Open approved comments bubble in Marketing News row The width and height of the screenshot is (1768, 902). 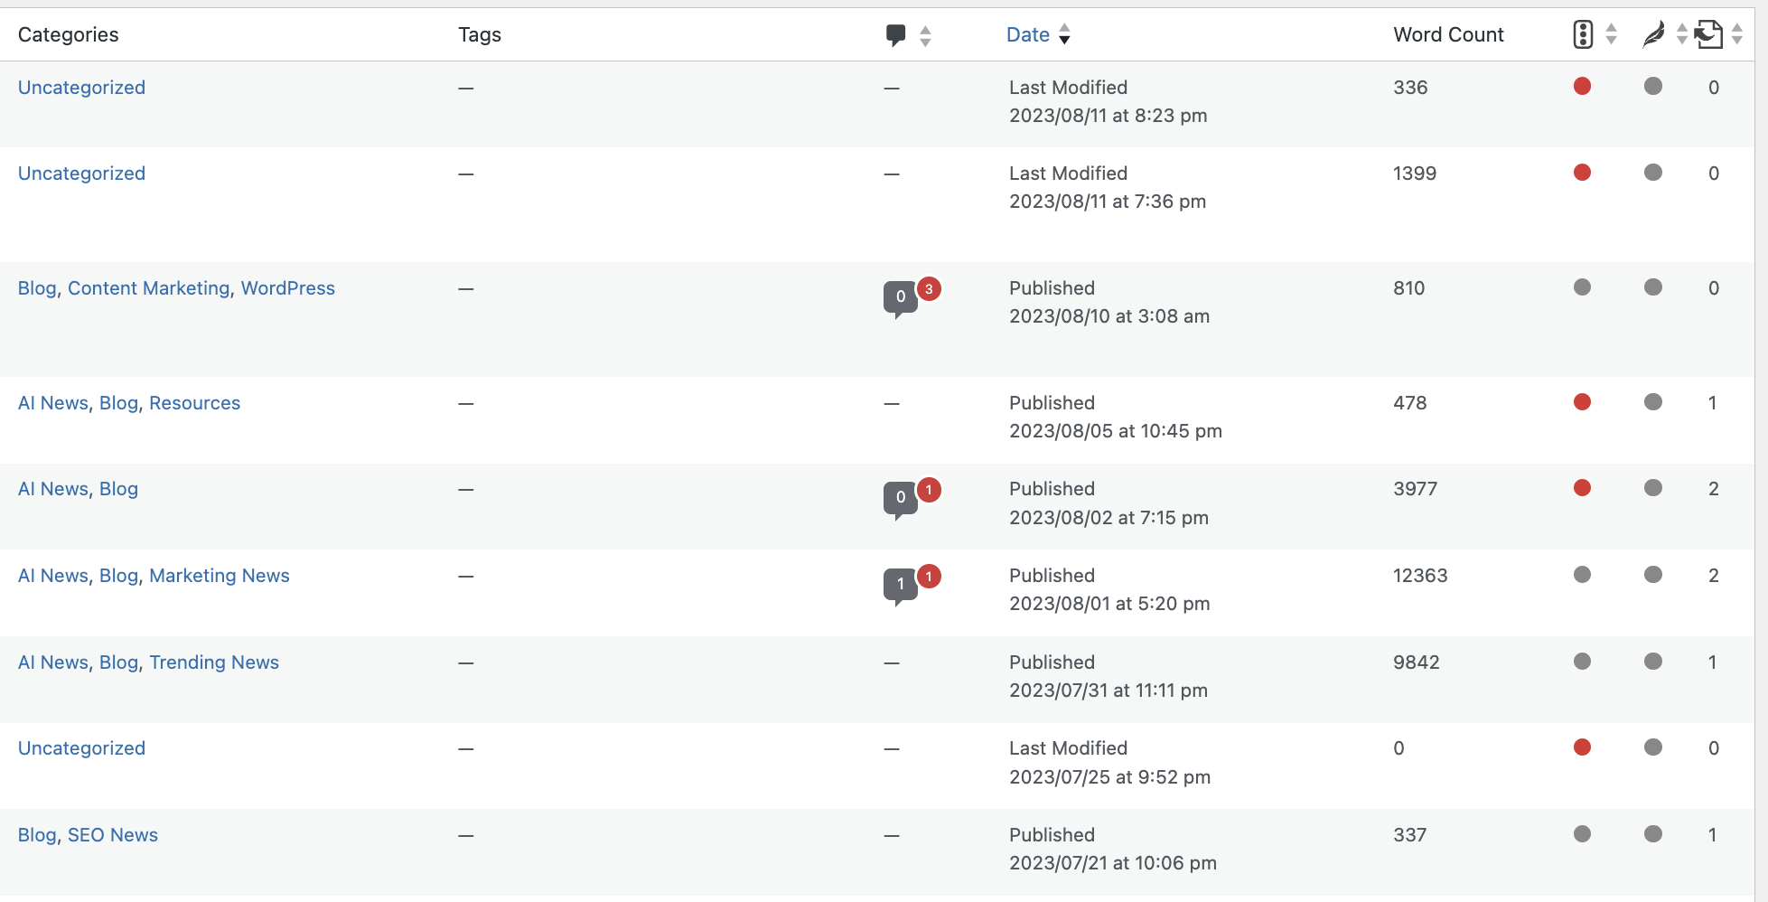[900, 585]
